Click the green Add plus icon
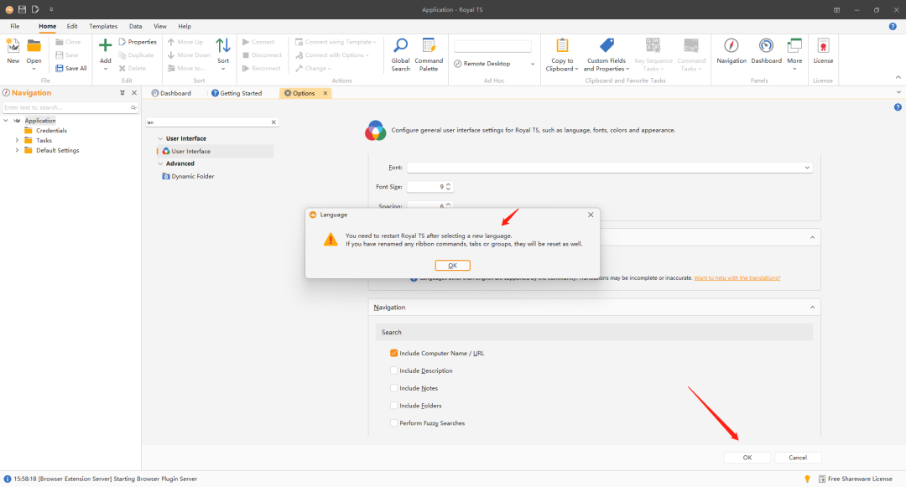Image resolution: width=906 pixels, height=487 pixels. coord(105,45)
